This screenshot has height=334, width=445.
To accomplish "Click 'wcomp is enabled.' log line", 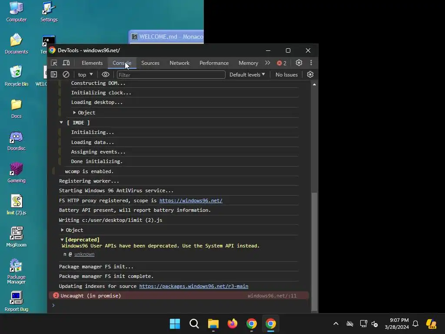I will [x=89, y=171].
